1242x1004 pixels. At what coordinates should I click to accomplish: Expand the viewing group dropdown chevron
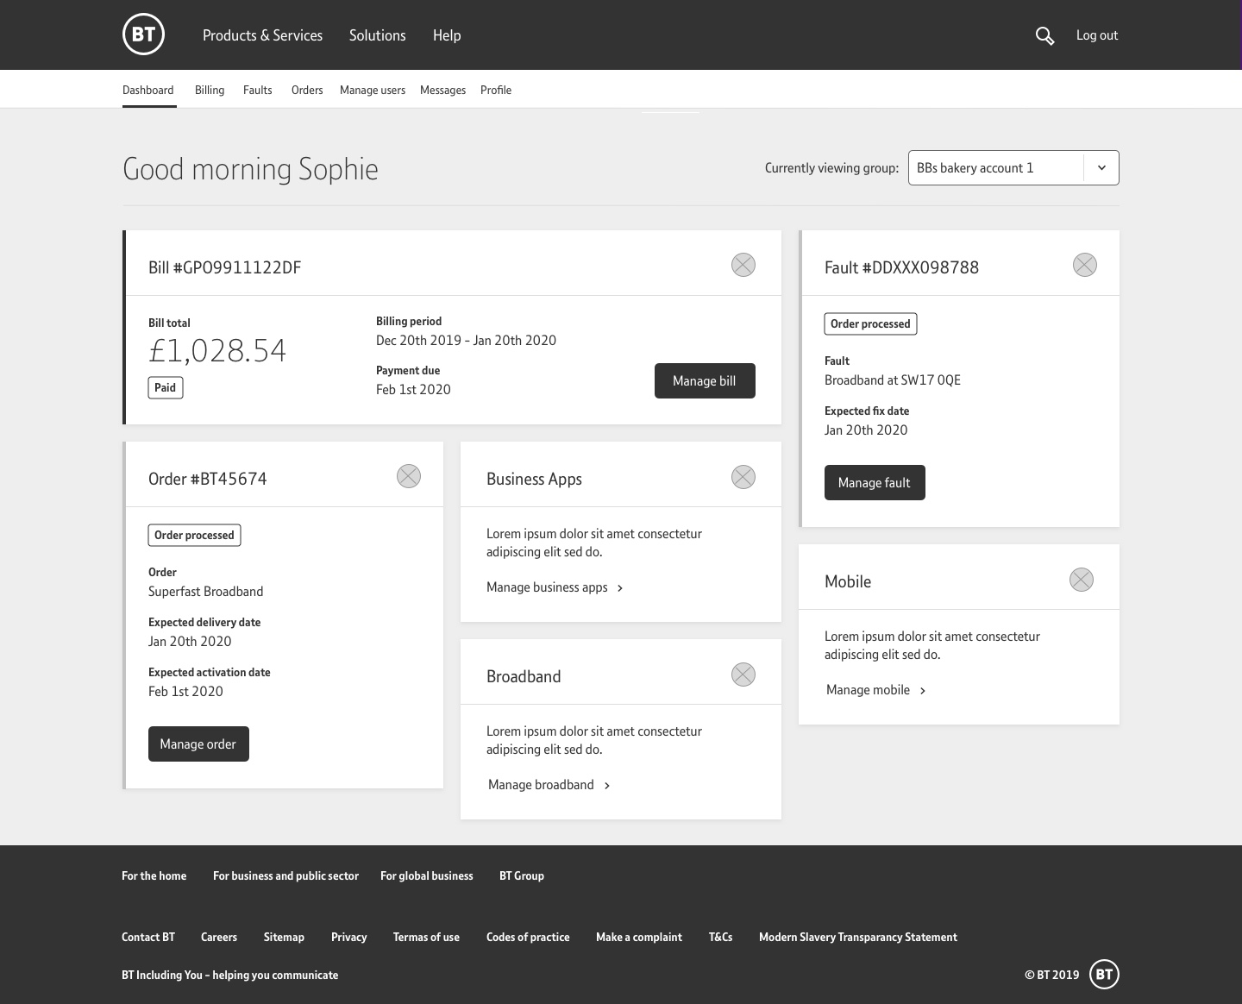pos(1101,168)
